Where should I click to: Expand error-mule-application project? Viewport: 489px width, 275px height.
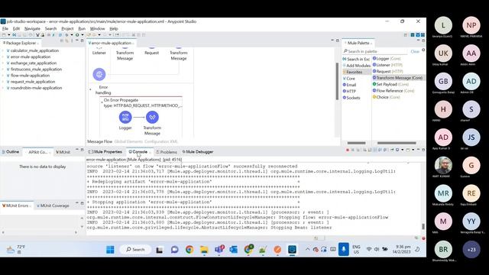pos(3,57)
